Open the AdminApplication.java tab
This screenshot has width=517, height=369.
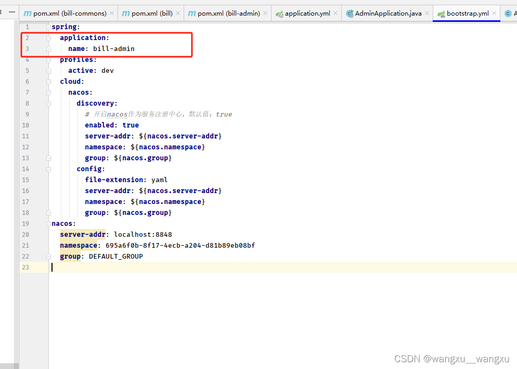388,14
